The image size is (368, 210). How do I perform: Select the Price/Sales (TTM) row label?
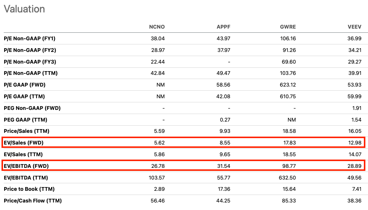[x=27, y=131]
